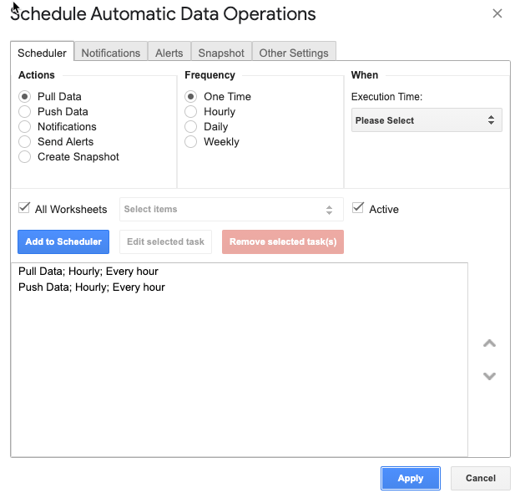
Task: Click the Add to Scheduler button
Action: [x=63, y=241]
